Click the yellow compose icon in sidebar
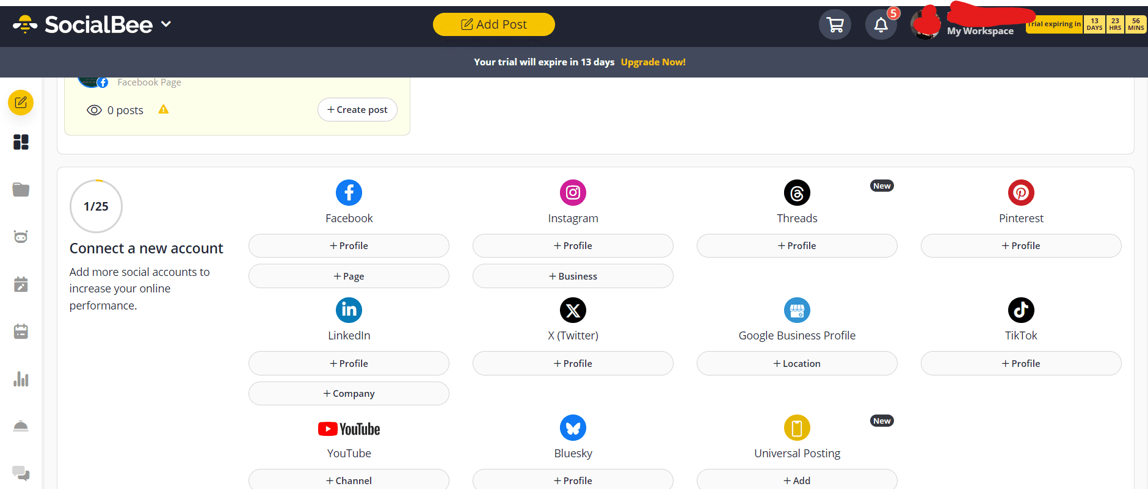 pos(21,103)
